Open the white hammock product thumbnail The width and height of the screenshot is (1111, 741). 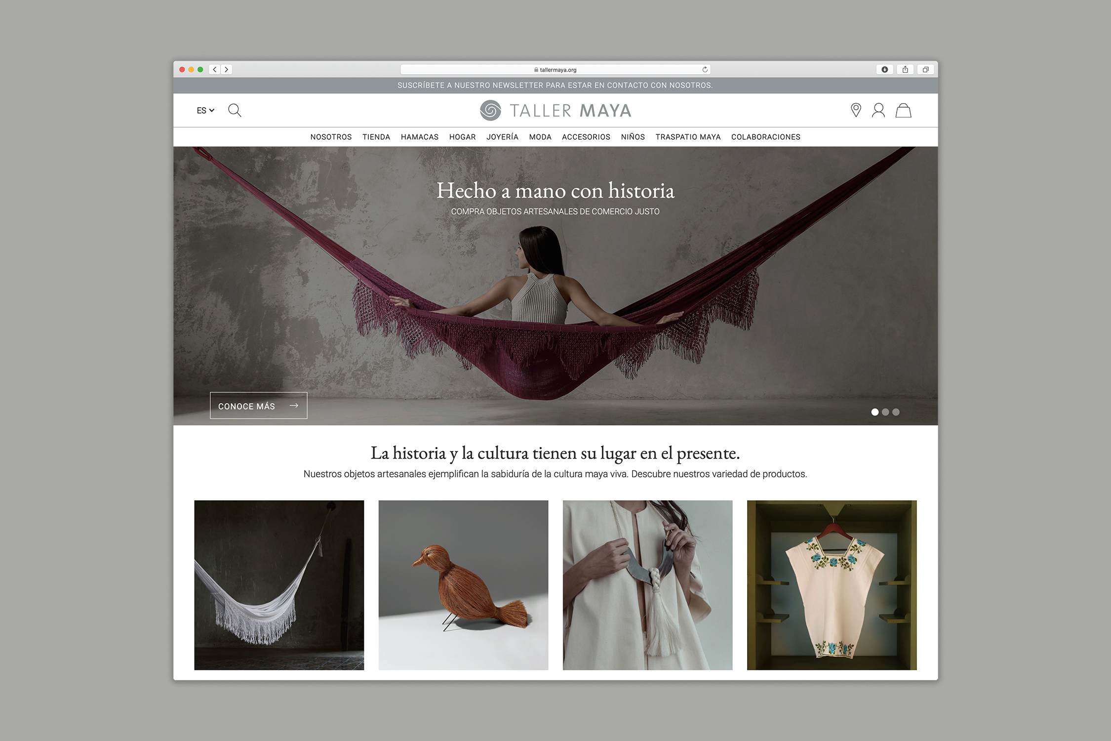[x=279, y=585]
